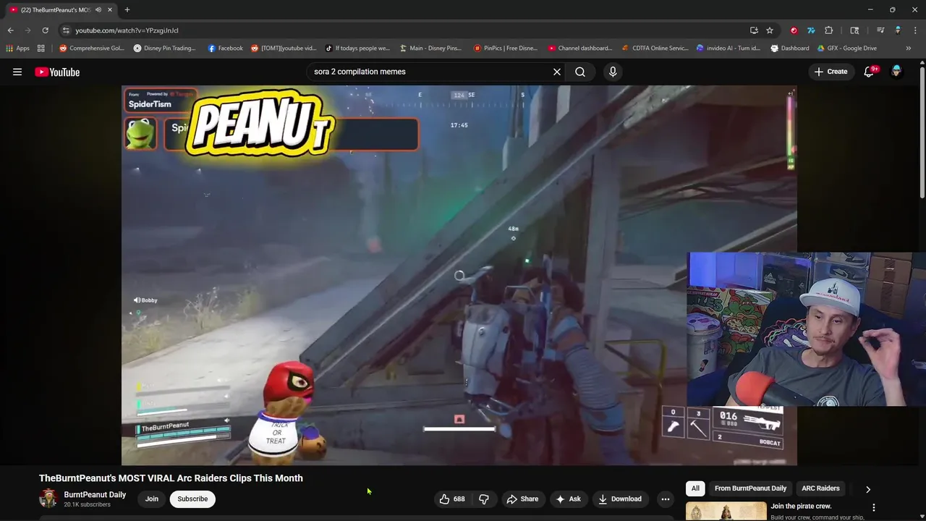
Task: Click the blue 7v extension icon
Action: pyautogui.click(x=811, y=30)
